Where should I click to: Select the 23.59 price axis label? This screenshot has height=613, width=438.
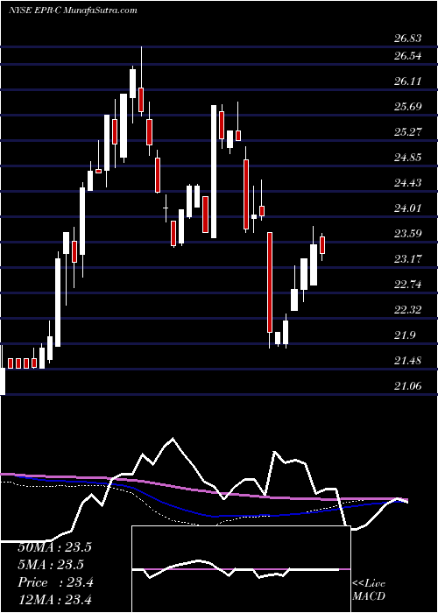pos(408,234)
